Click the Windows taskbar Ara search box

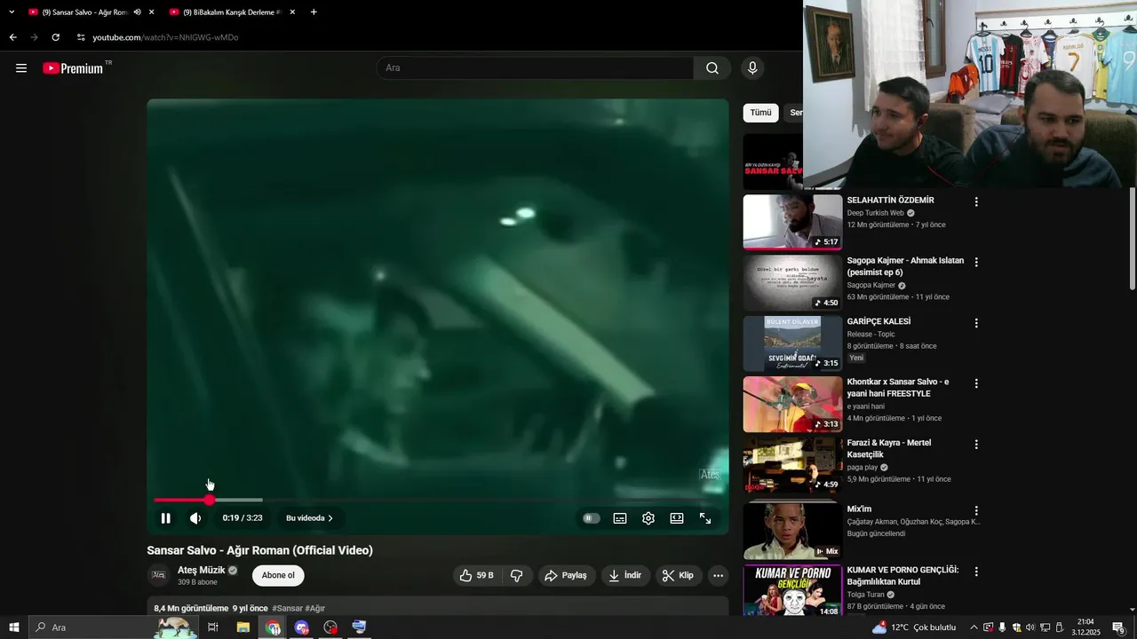(x=113, y=627)
